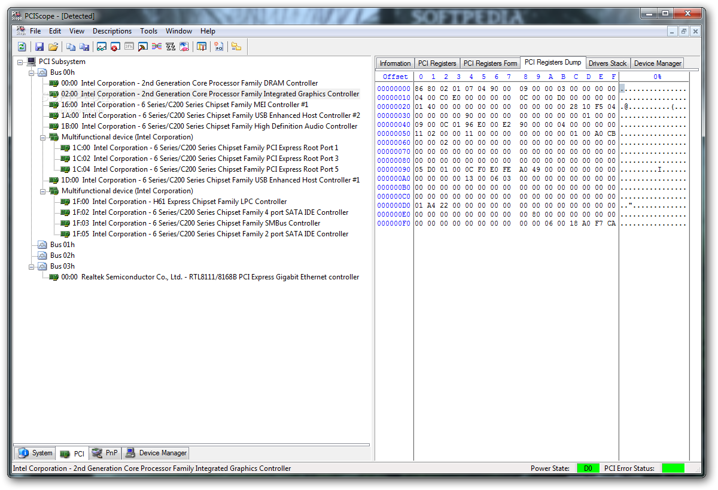Screen dimensions: 718x490
Task: Select the 1F:02 4 port SATA IDE Controller
Action: tap(210, 212)
